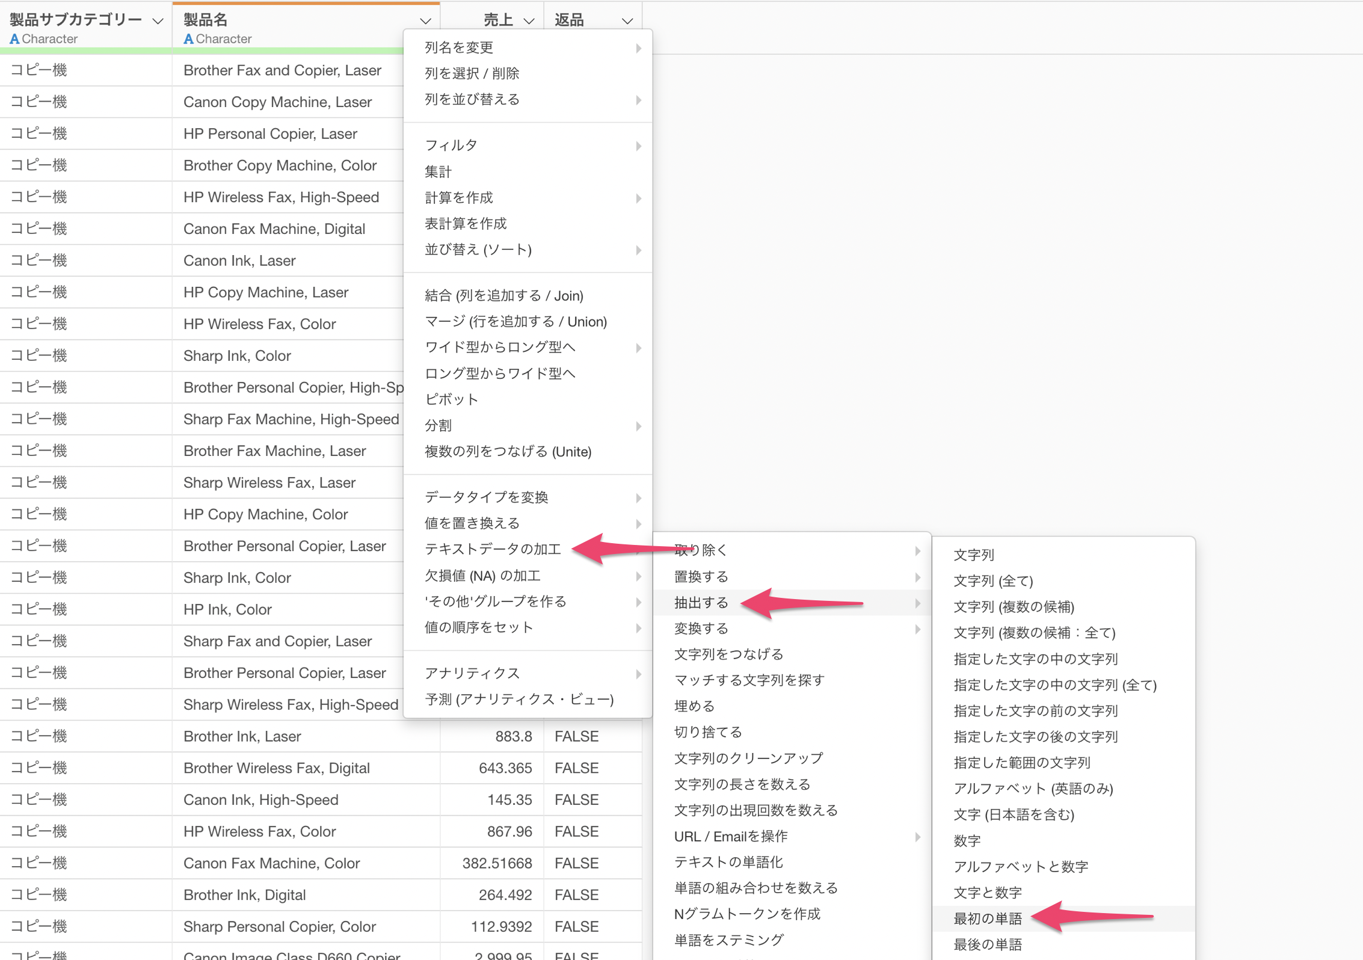Open the 返品 column dropdown arrow
Screen dimensions: 1363x960
pos(627,21)
